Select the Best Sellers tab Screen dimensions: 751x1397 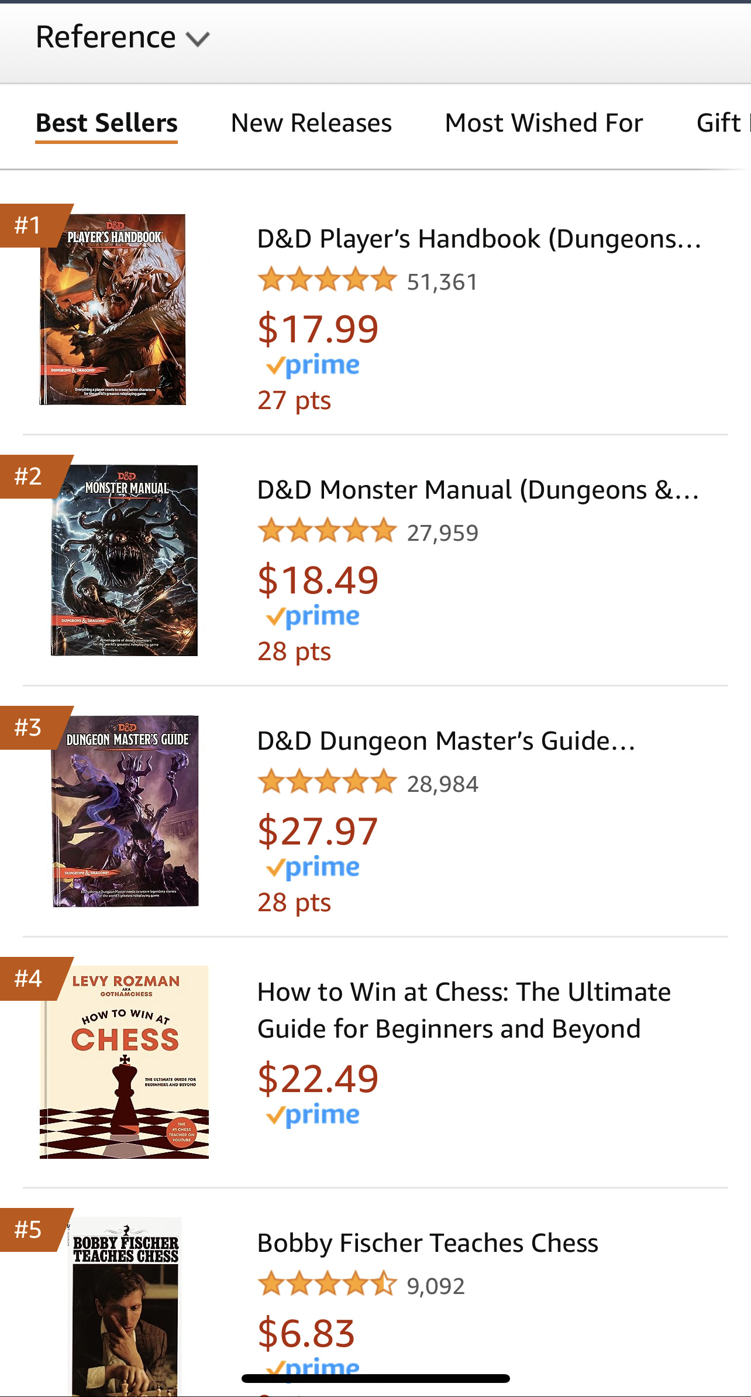pos(106,123)
